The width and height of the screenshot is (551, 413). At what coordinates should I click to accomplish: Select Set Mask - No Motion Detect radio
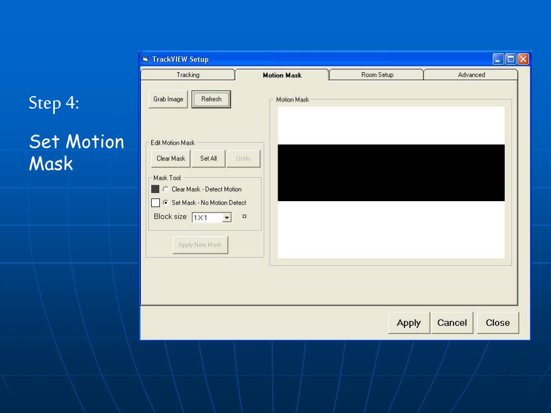pos(166,203)
